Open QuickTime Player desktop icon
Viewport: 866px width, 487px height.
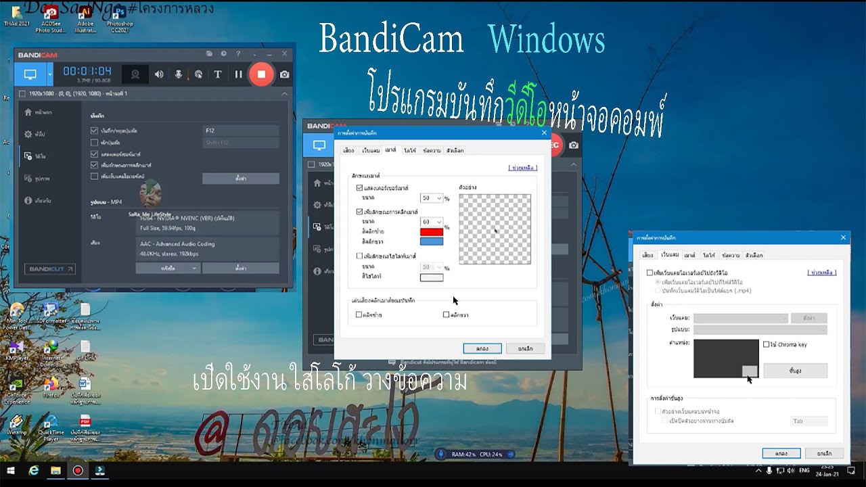click(51, 427)
